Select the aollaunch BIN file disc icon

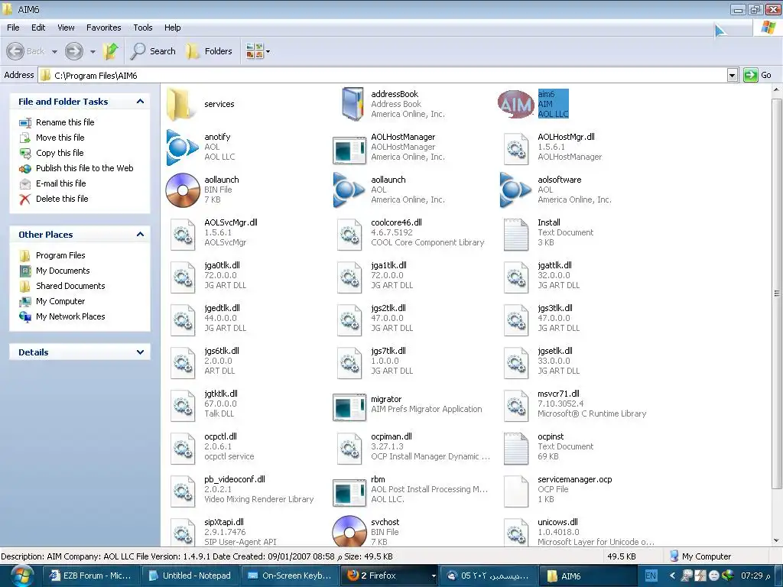[183, 190]
